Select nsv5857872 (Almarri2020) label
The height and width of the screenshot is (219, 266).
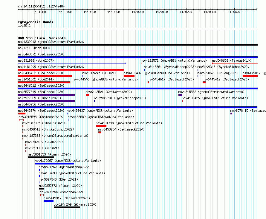[60, 186]
